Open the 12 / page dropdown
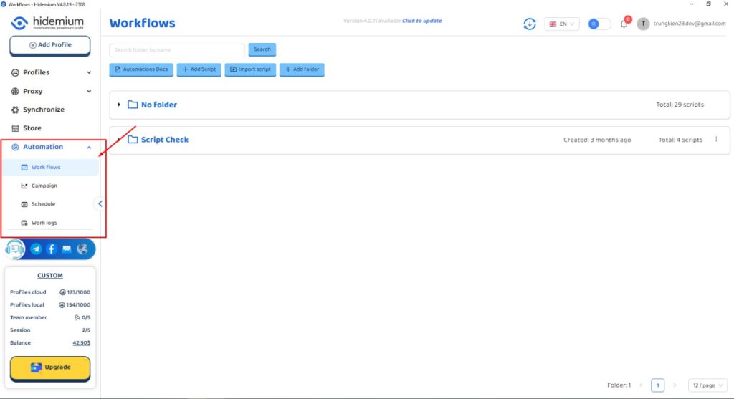This screenshot has height=399, width=734. [707, 385]
